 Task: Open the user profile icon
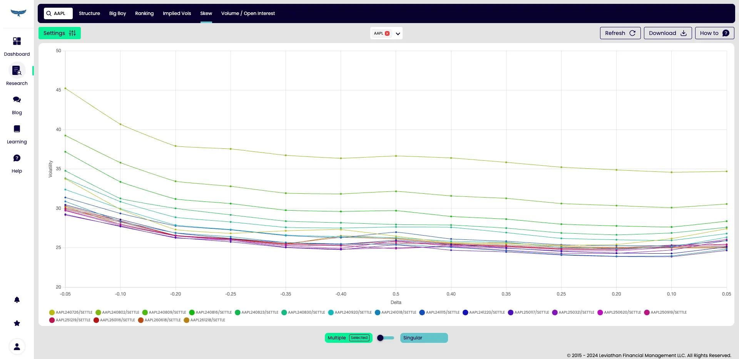click(17, 347)
